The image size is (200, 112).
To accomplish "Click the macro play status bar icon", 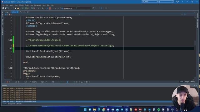I will coord(5,82).
